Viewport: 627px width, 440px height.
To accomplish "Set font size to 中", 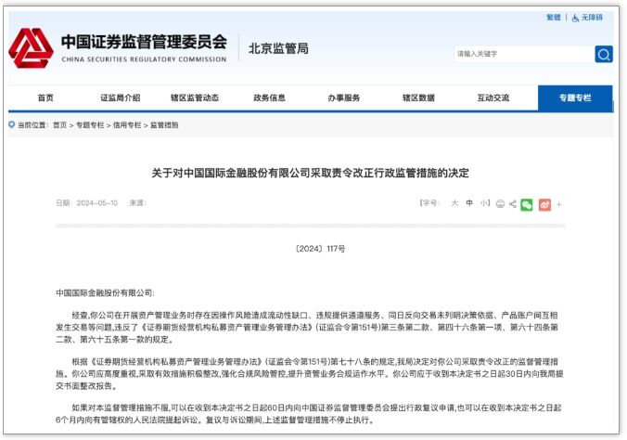I will click(469, 203).
